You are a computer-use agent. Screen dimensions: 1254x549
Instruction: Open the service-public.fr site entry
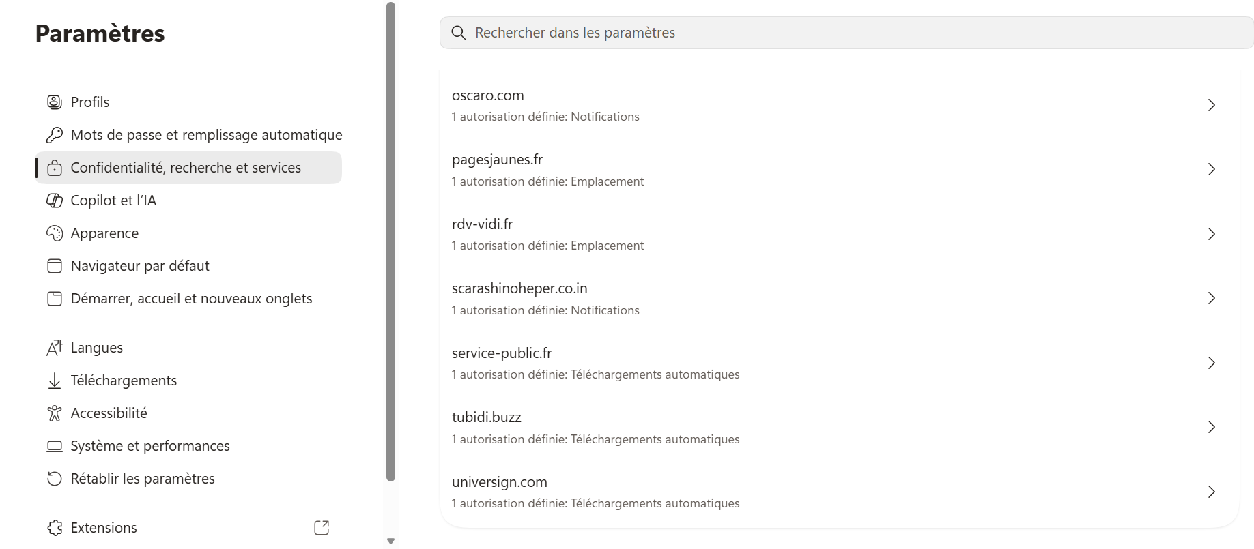tap(839, 363)
